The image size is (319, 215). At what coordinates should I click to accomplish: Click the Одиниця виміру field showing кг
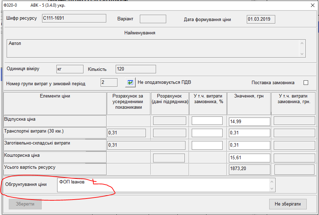click(x=70, y=69)
